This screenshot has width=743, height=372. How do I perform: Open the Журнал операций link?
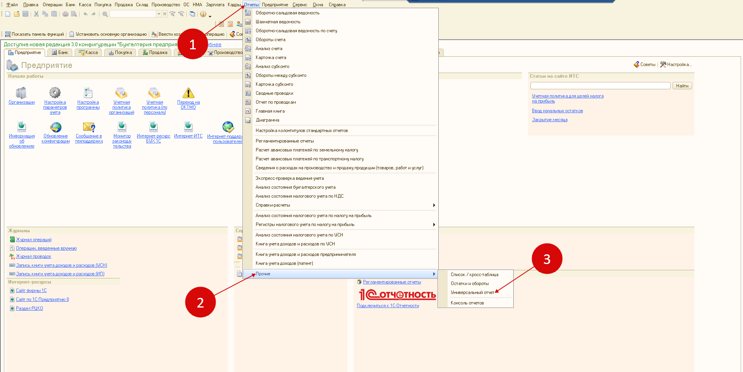33,240
